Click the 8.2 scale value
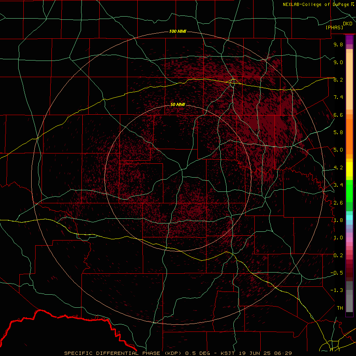The height and width of the screenshot is (356, 356). 338,80
